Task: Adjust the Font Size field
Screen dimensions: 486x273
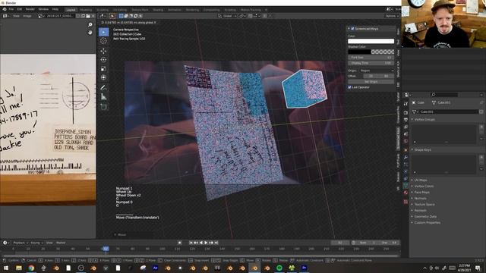Action: [x=371, y=58]
